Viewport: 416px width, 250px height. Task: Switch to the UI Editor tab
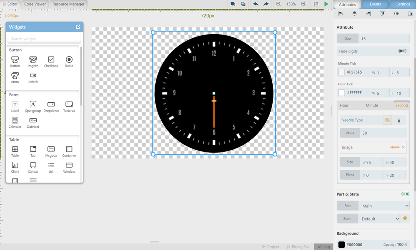pyautogui.click(x=10, y=4)
